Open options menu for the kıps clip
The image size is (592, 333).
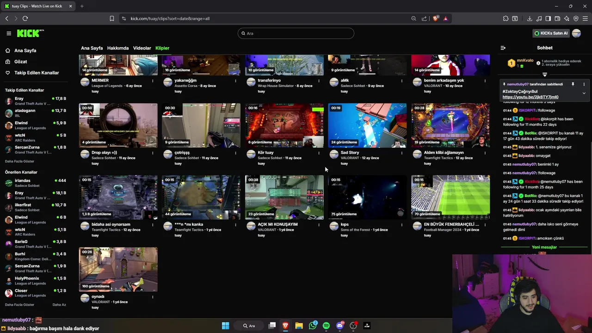[x=401, y=224]
